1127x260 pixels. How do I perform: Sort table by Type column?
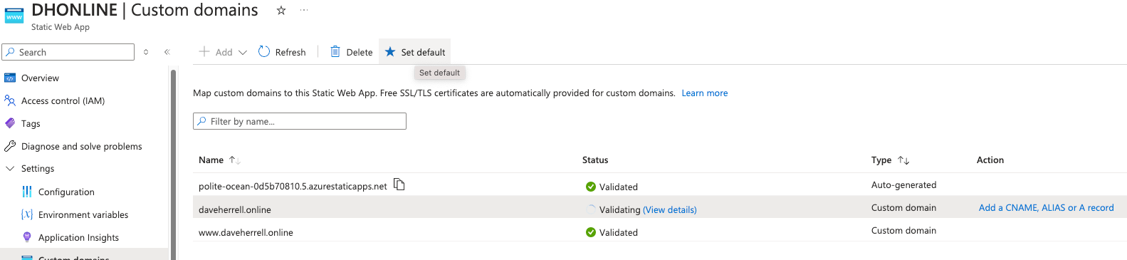pos(891,160)
